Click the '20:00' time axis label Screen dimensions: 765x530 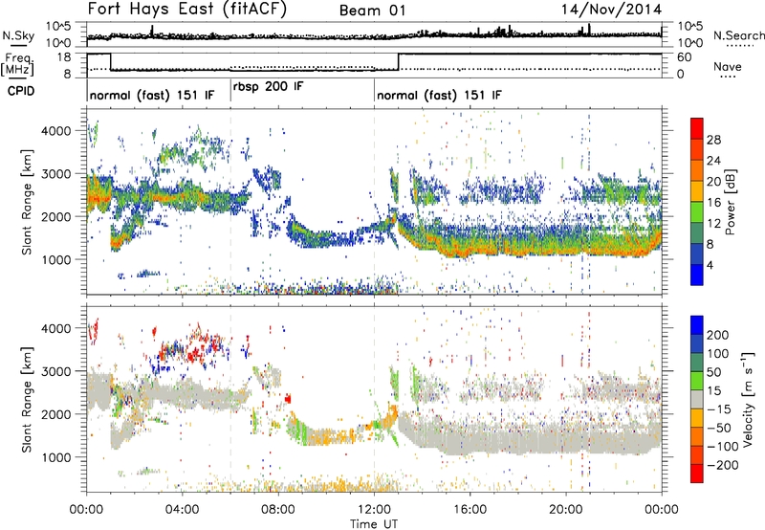(x=566, y=510)
